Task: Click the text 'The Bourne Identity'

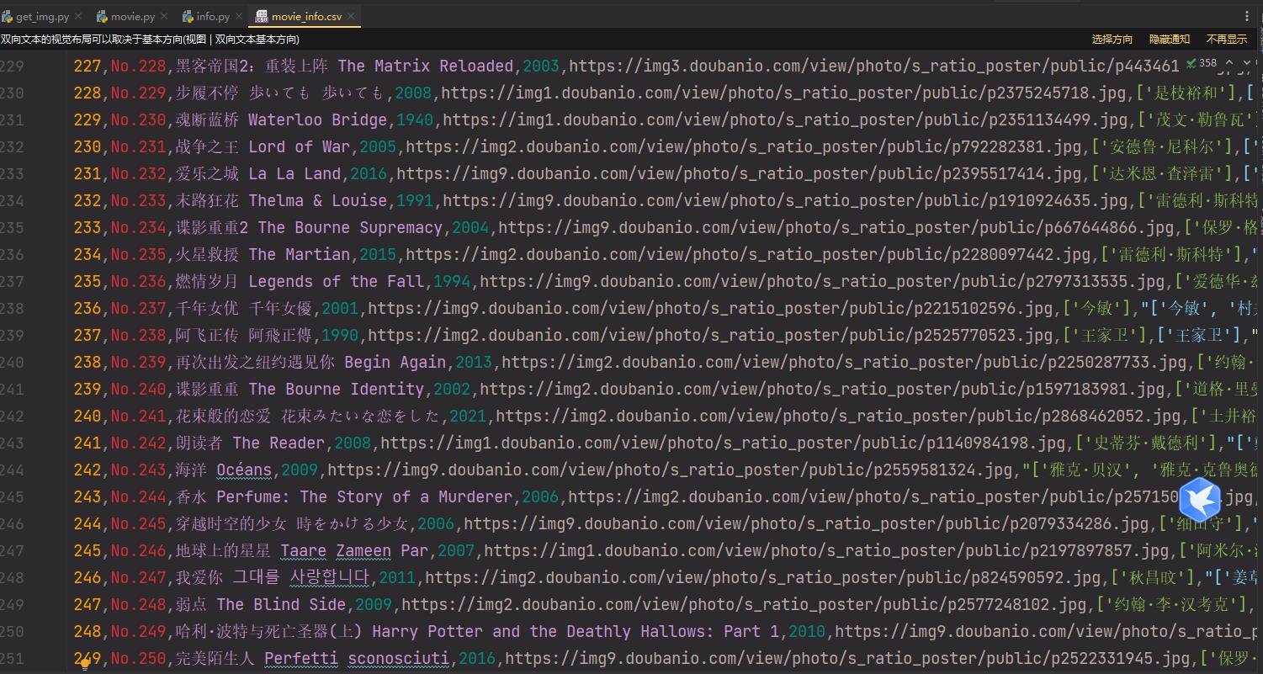Action: 336,389
